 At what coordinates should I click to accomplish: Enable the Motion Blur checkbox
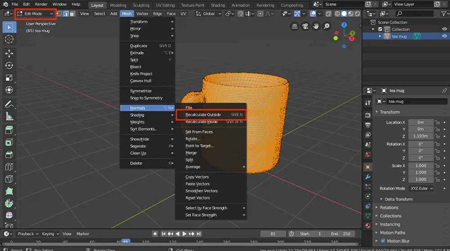coord(383,241)
